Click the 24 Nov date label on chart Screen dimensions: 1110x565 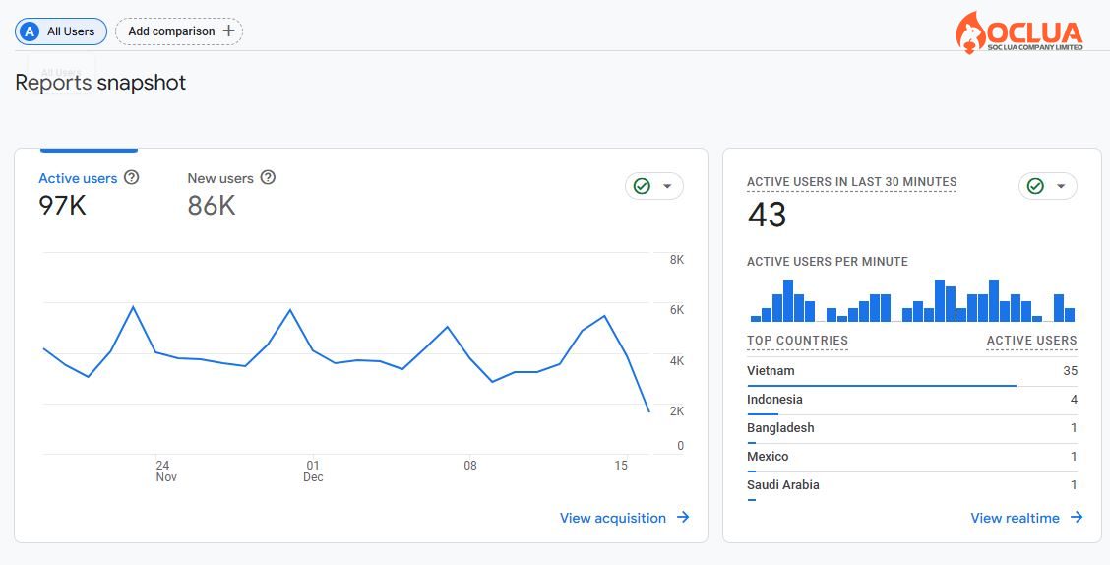[x=165, y=471]
